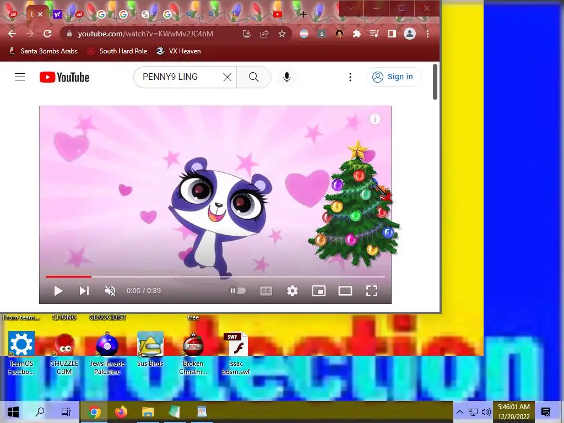Install app using the address bar icon
Screen dimensions: 564x423
click(246, 34)
